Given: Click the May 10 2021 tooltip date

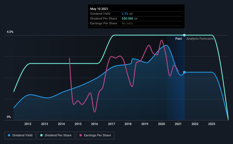Looking at the screenshot, I should click(x=99, y=9).
